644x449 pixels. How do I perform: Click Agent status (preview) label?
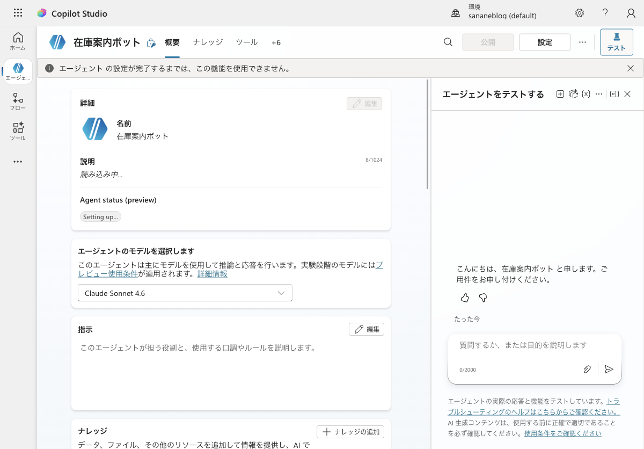118,200
